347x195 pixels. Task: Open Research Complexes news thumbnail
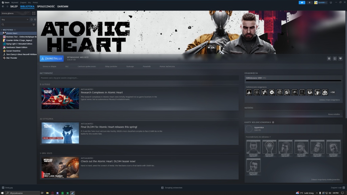[60, 99]
